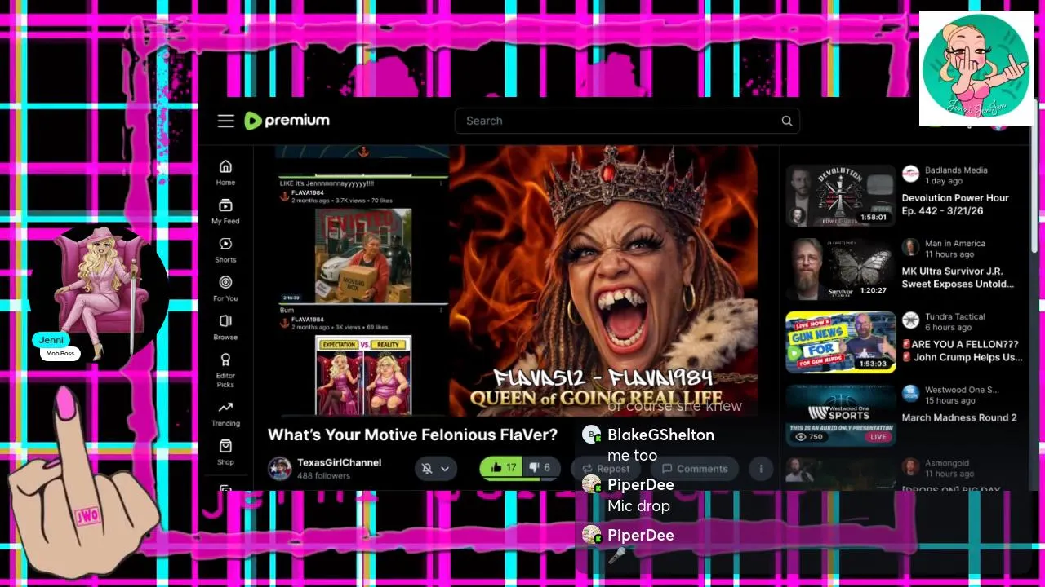Open Browse in the sidebar

click(225, 327)
